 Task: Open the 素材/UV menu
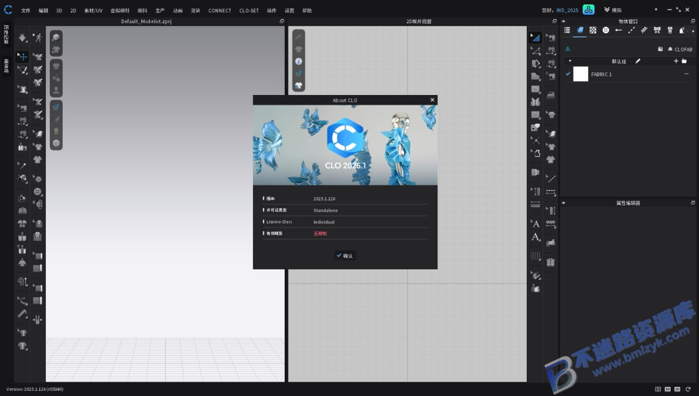(x=93, y=10)
